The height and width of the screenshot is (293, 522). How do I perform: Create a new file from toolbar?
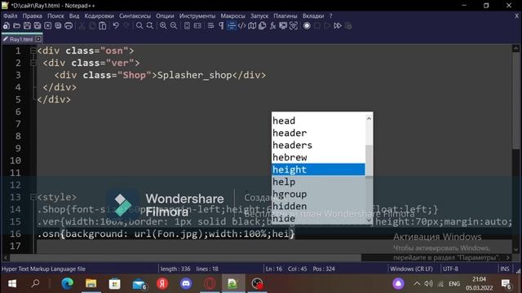point(7,25)
